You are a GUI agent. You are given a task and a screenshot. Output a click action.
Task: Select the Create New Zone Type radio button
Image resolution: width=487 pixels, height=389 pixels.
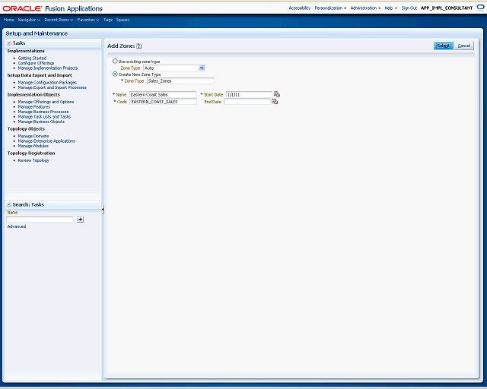click(115, 74)
